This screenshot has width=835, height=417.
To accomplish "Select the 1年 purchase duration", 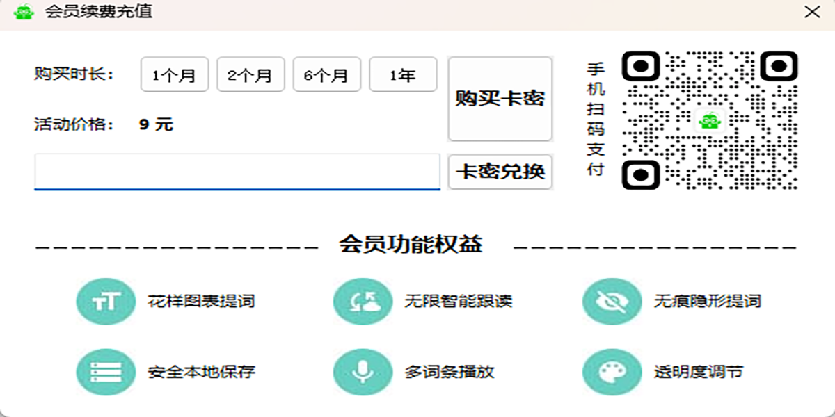I will 404,74.
